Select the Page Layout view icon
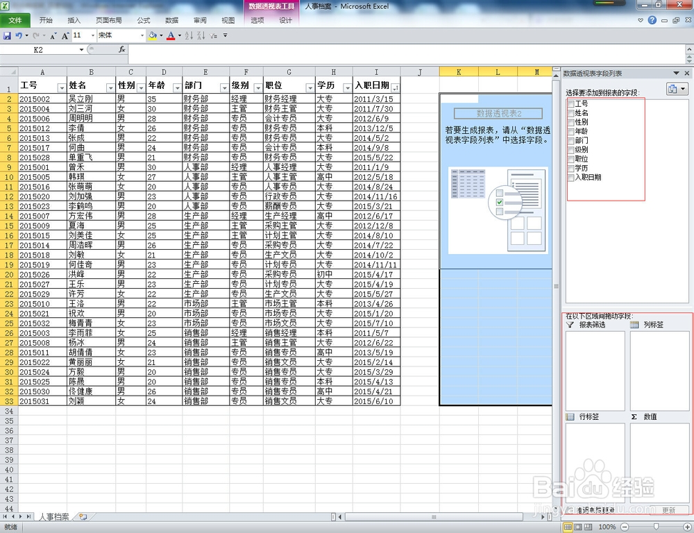The image size is (694, 533). 577,526
